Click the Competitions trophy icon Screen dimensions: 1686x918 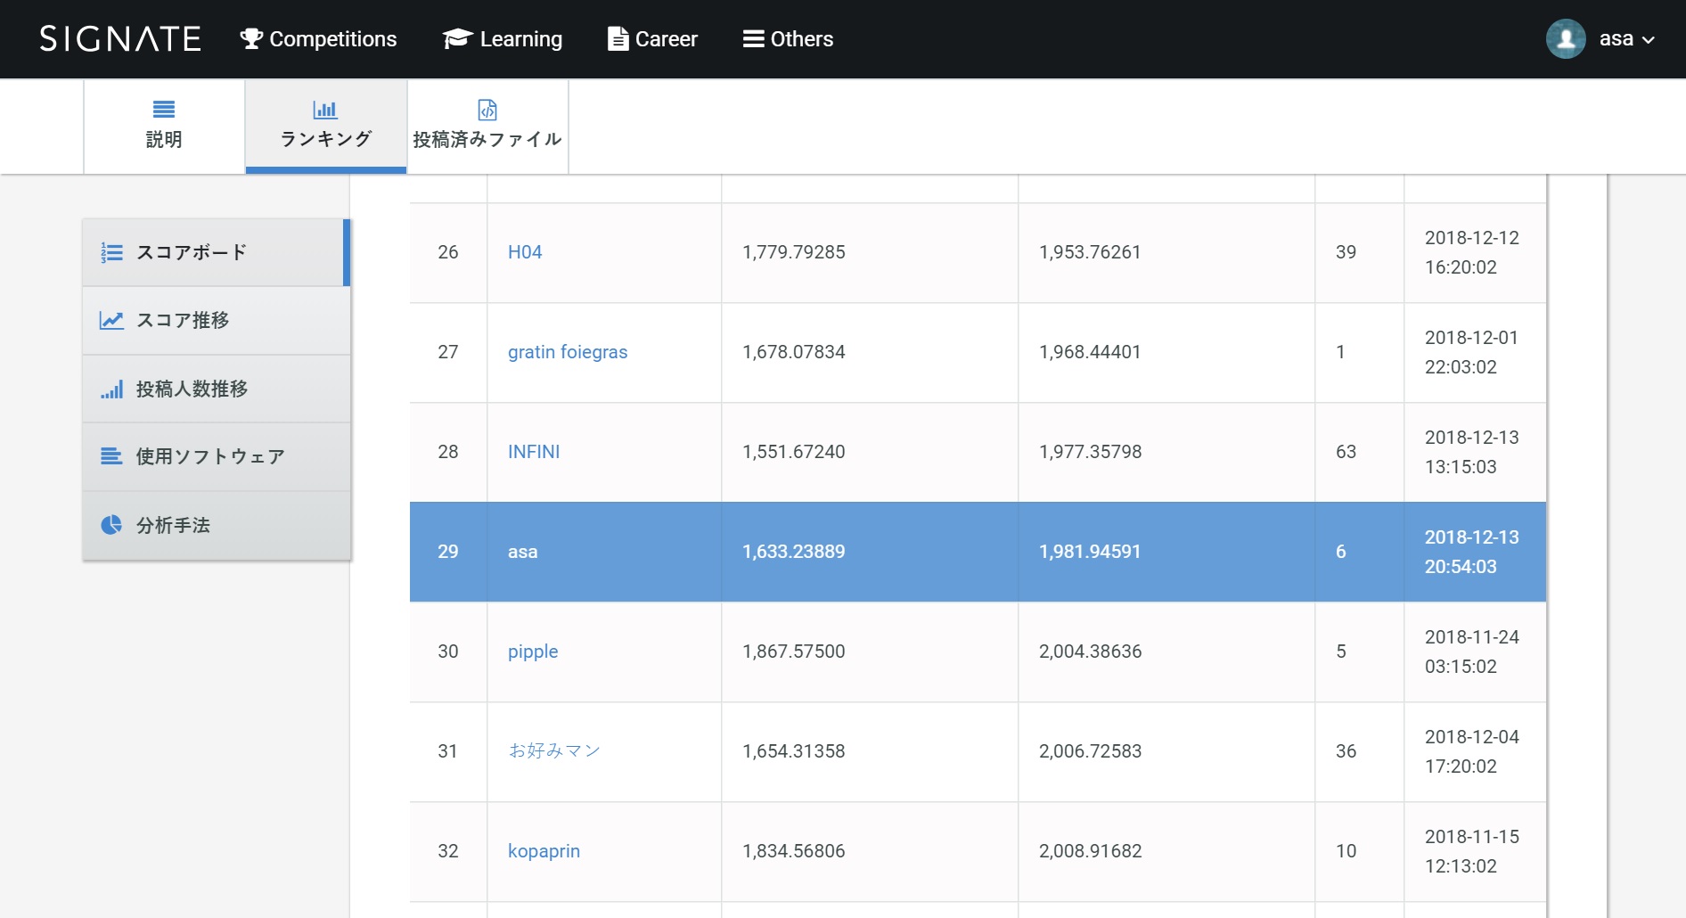click(x=251, y=38)
